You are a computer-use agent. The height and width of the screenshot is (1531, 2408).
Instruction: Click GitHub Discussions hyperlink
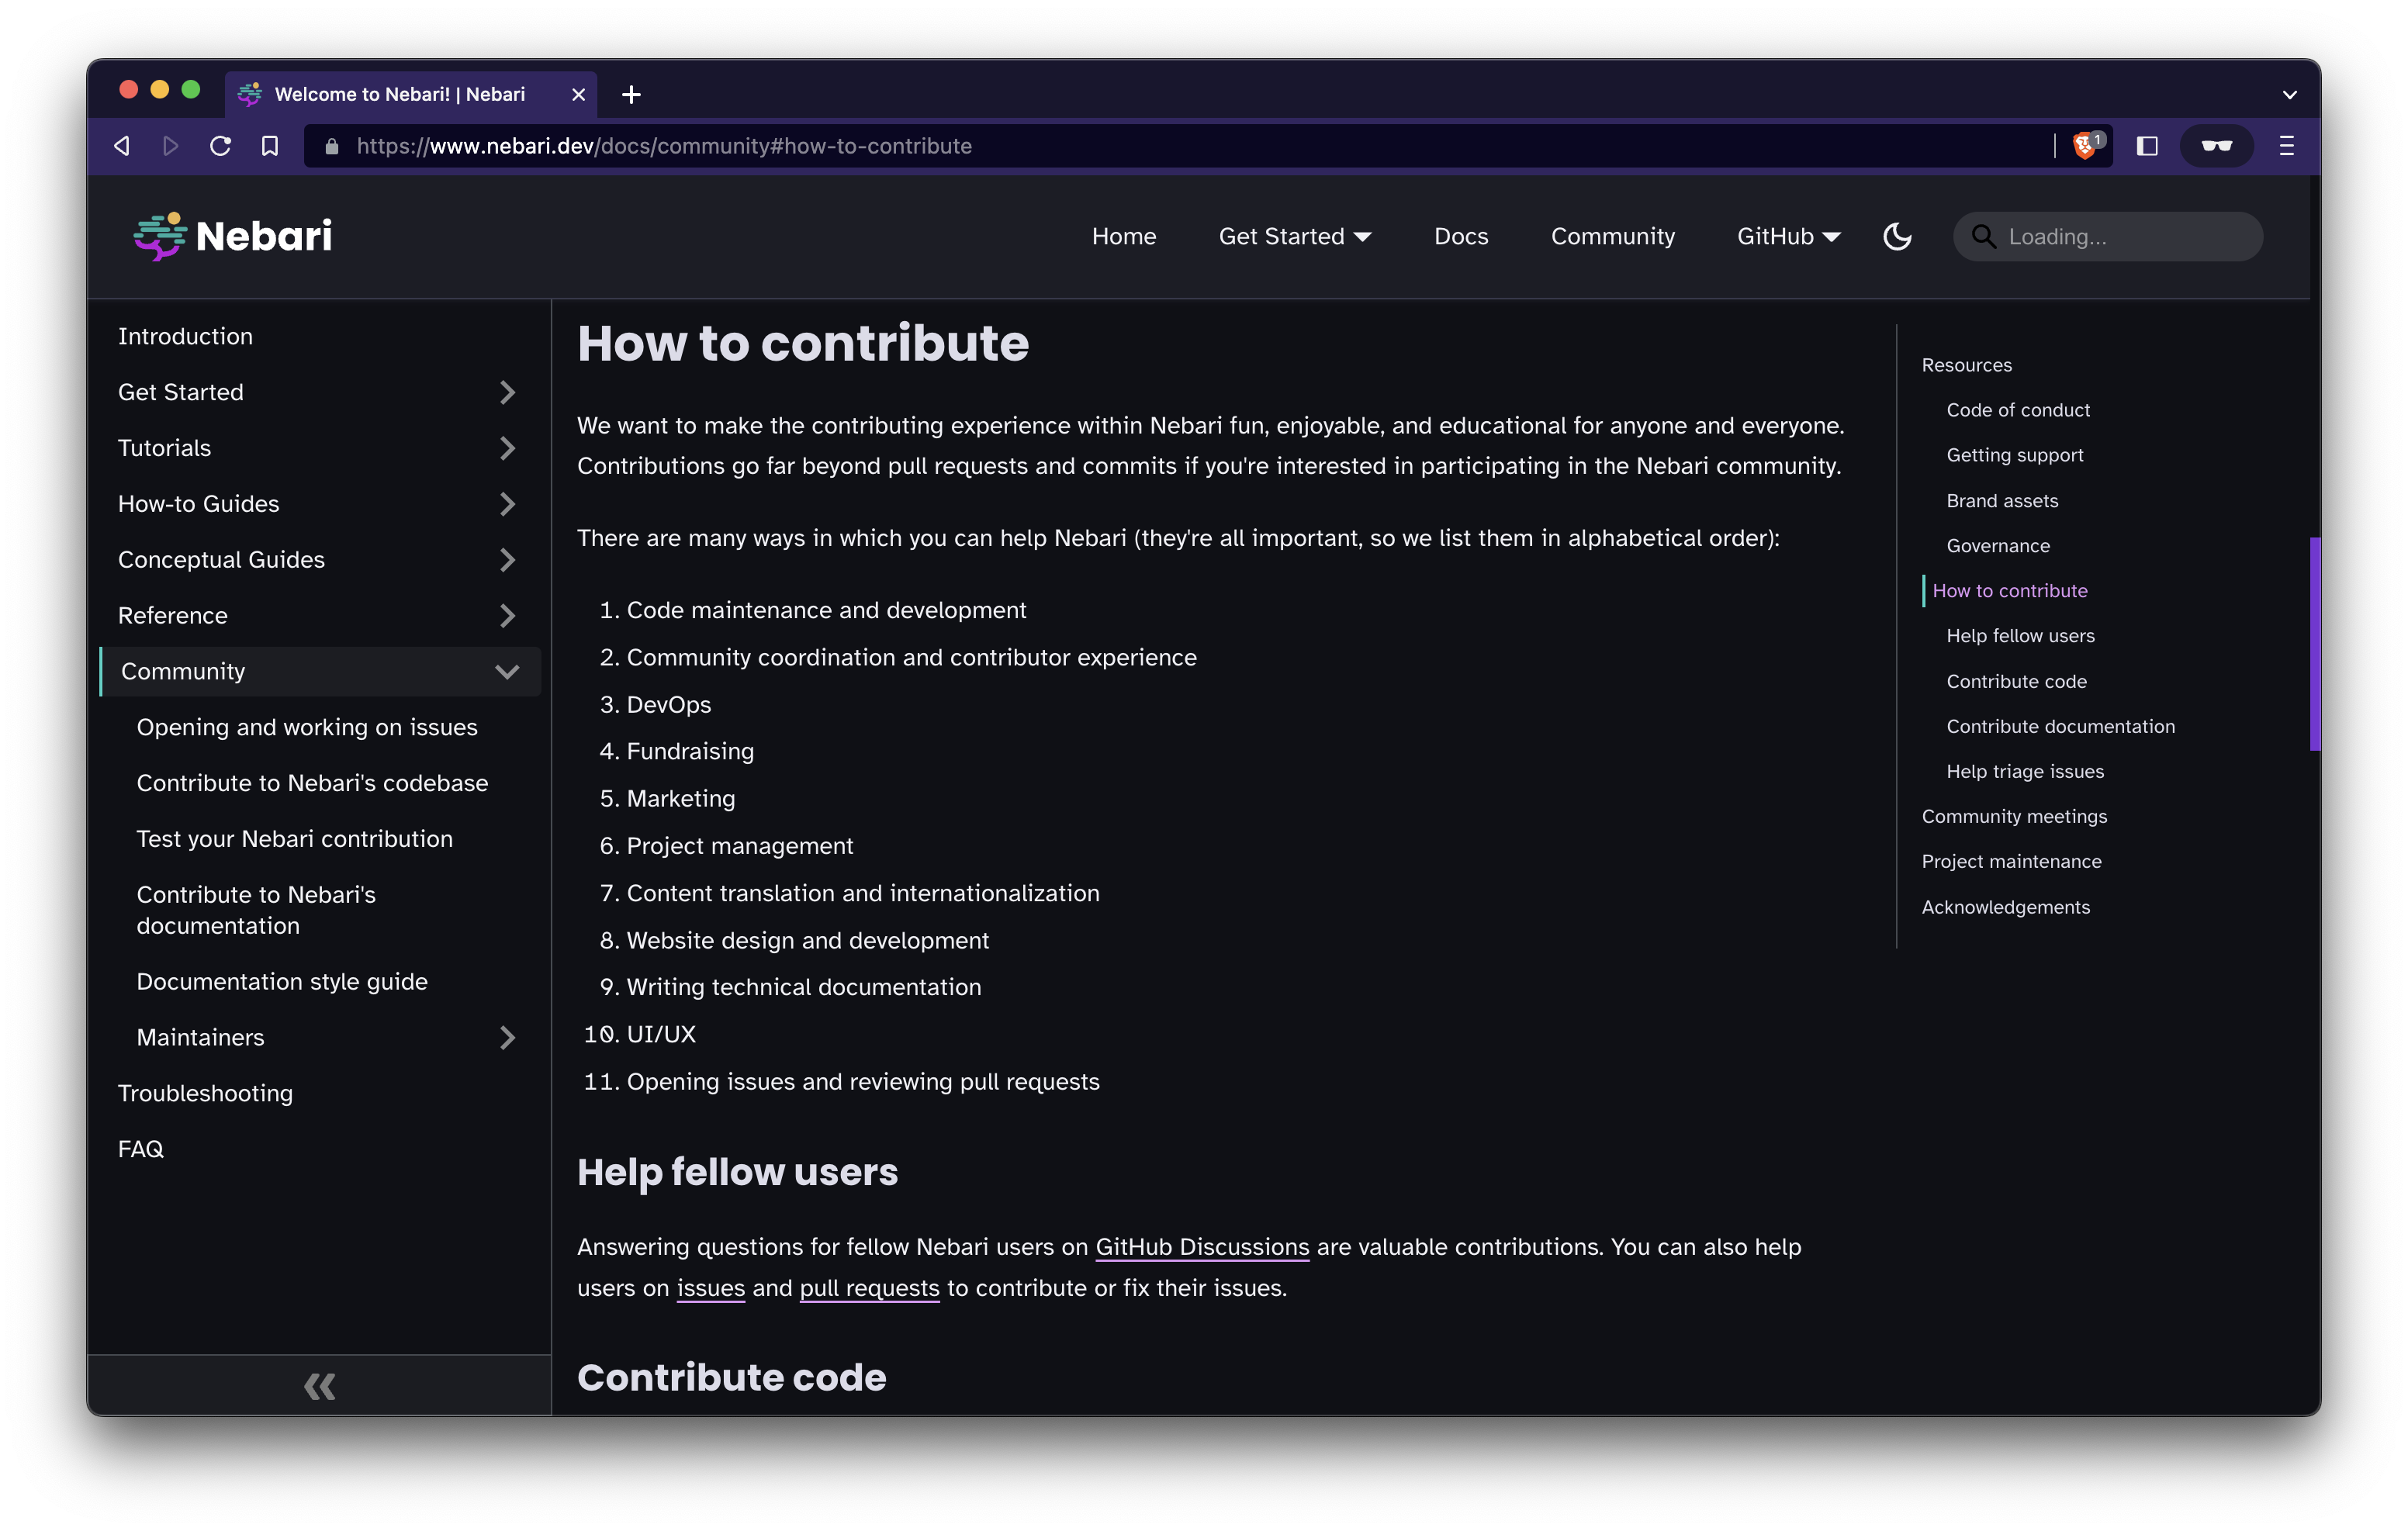(x=1204, y=1245)
